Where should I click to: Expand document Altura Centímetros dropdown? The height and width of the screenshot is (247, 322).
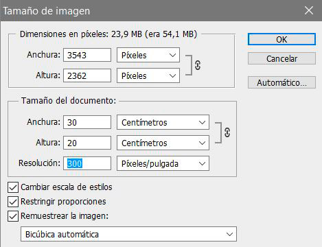click(x=163, y=143)
